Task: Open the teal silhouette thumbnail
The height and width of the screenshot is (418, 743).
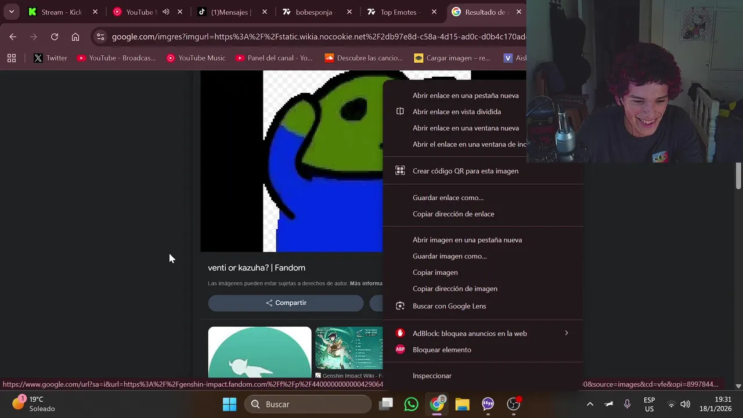Action: (259, 352)
